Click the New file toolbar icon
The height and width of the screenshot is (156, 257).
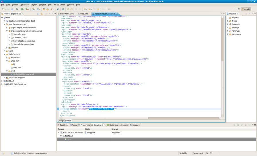3,9
